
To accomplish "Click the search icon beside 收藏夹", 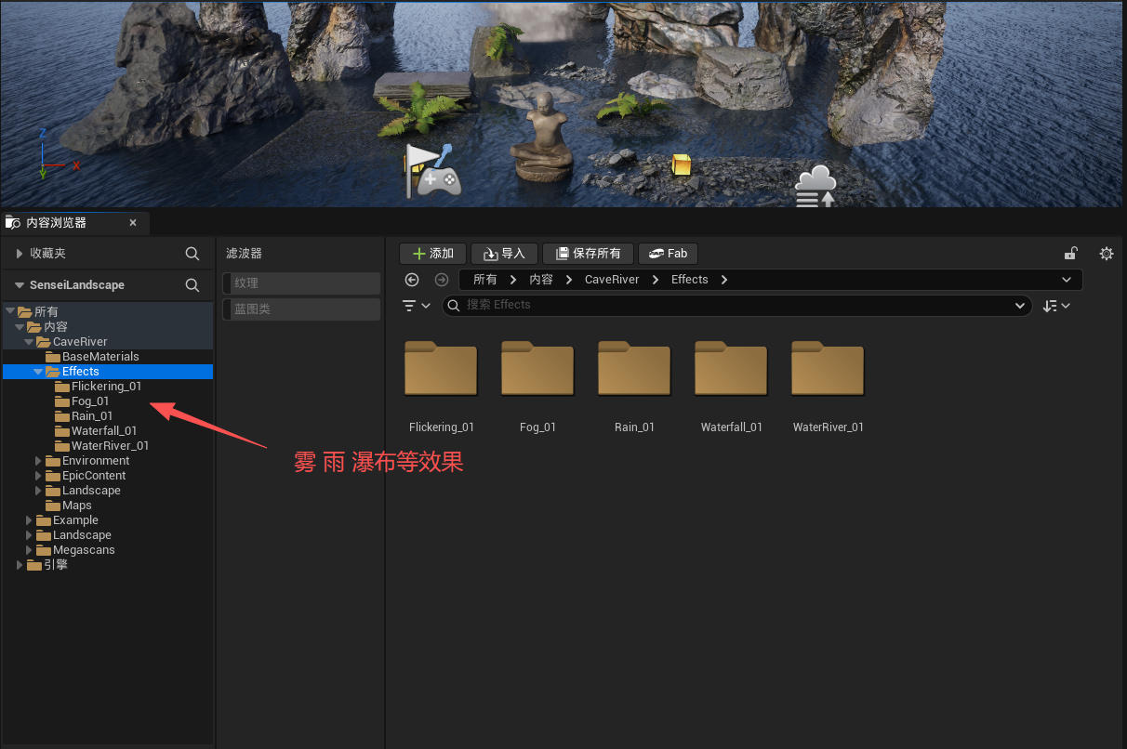I will (x=192, y=254).
